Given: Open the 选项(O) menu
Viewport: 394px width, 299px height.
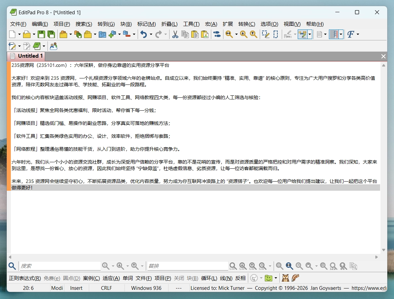Looking at the screenshot, I should [x=269, y=24].
